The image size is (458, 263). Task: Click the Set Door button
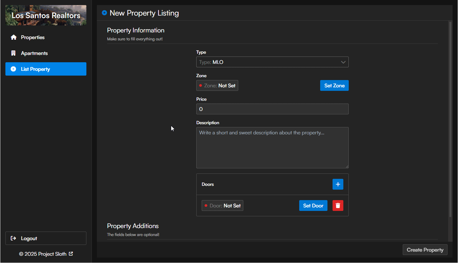(313, 206)
